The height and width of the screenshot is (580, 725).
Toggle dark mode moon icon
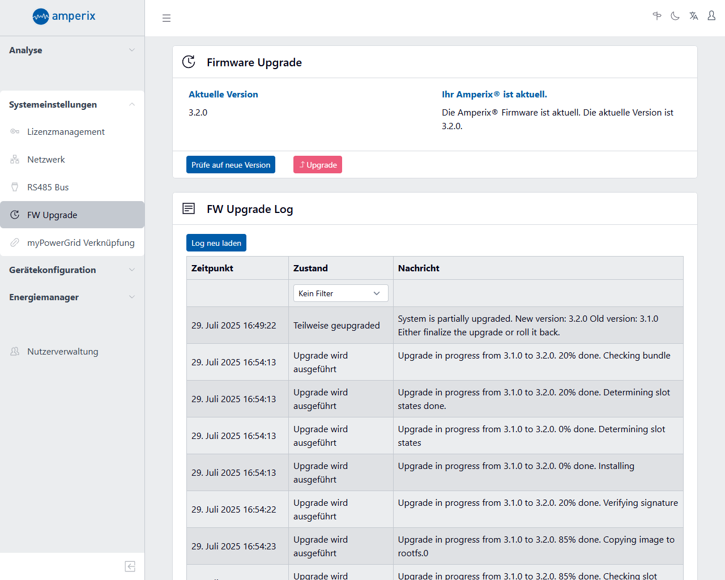(x=675, y=16)
